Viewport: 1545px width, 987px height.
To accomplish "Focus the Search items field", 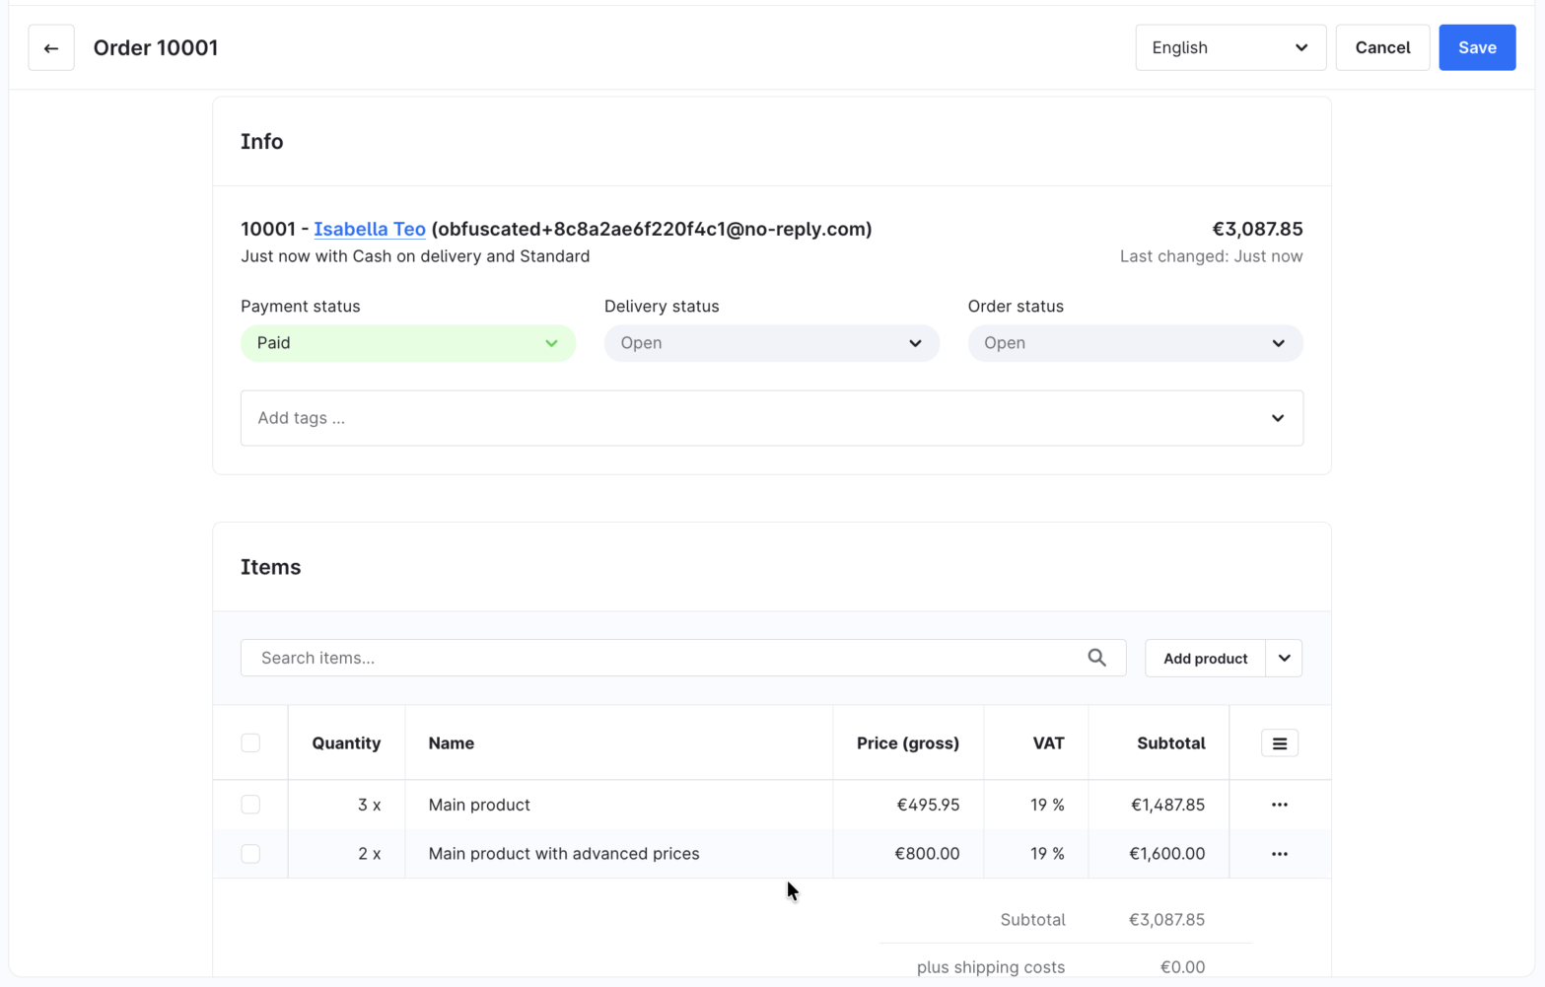I will click(x=683, y=658).
